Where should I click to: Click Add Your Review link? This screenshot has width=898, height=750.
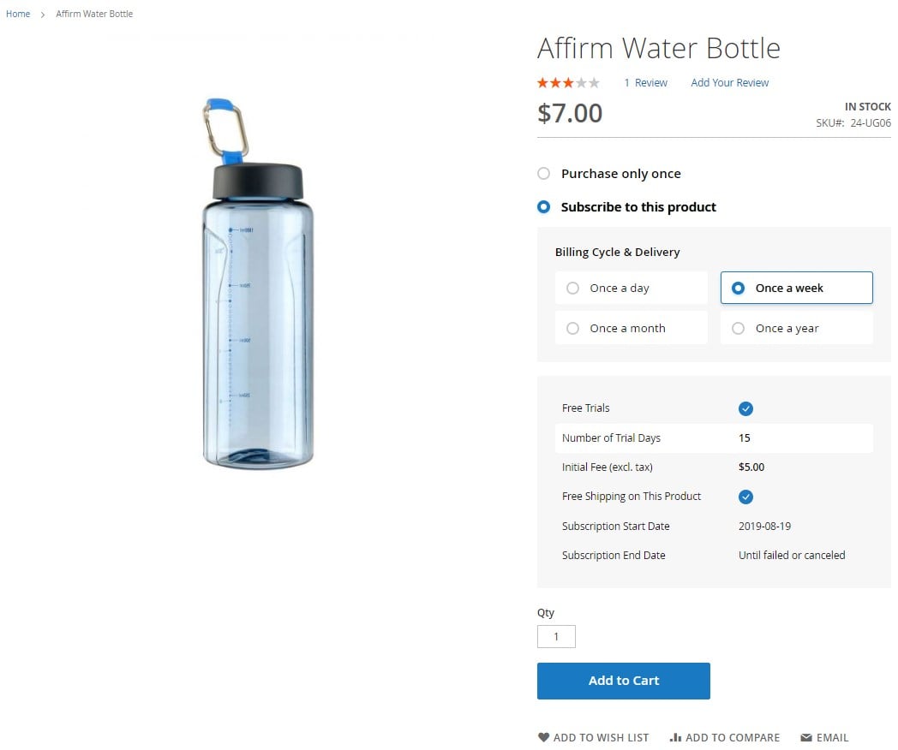730,83
